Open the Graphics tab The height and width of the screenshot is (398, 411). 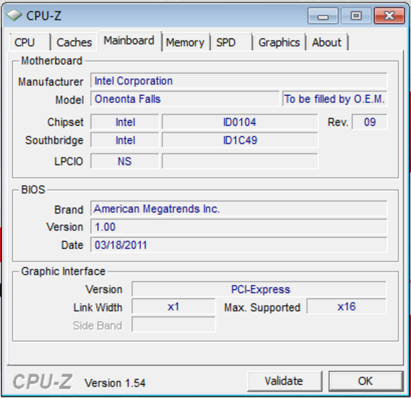pos(279,42)
